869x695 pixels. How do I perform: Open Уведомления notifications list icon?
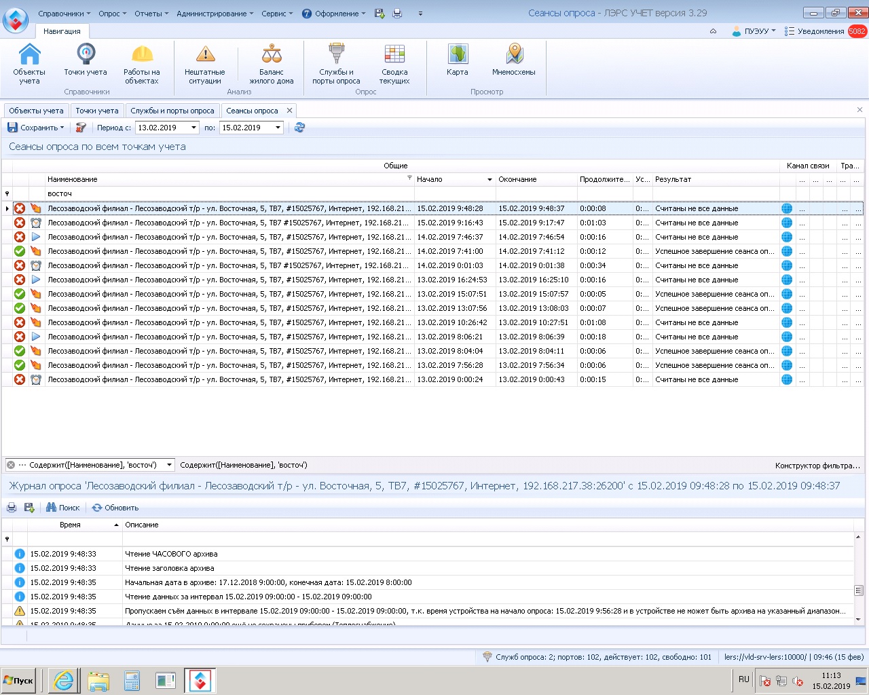(x=790, y=31)
